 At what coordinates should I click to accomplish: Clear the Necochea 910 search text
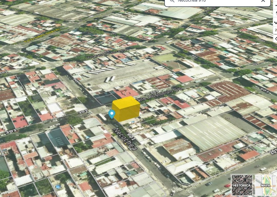(263, 1)
